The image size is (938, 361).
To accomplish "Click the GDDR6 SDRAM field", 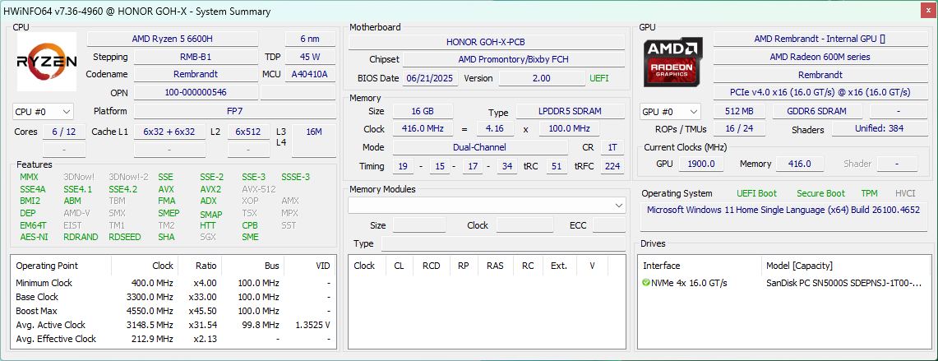I will (817, 111).
